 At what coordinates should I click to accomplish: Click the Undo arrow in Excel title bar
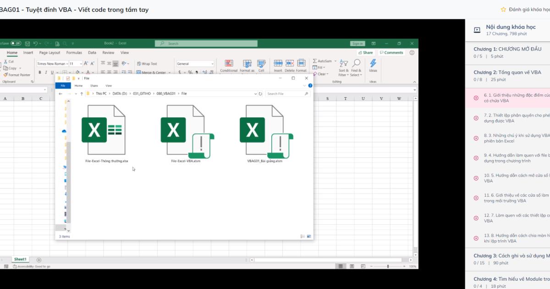point(36,44)
